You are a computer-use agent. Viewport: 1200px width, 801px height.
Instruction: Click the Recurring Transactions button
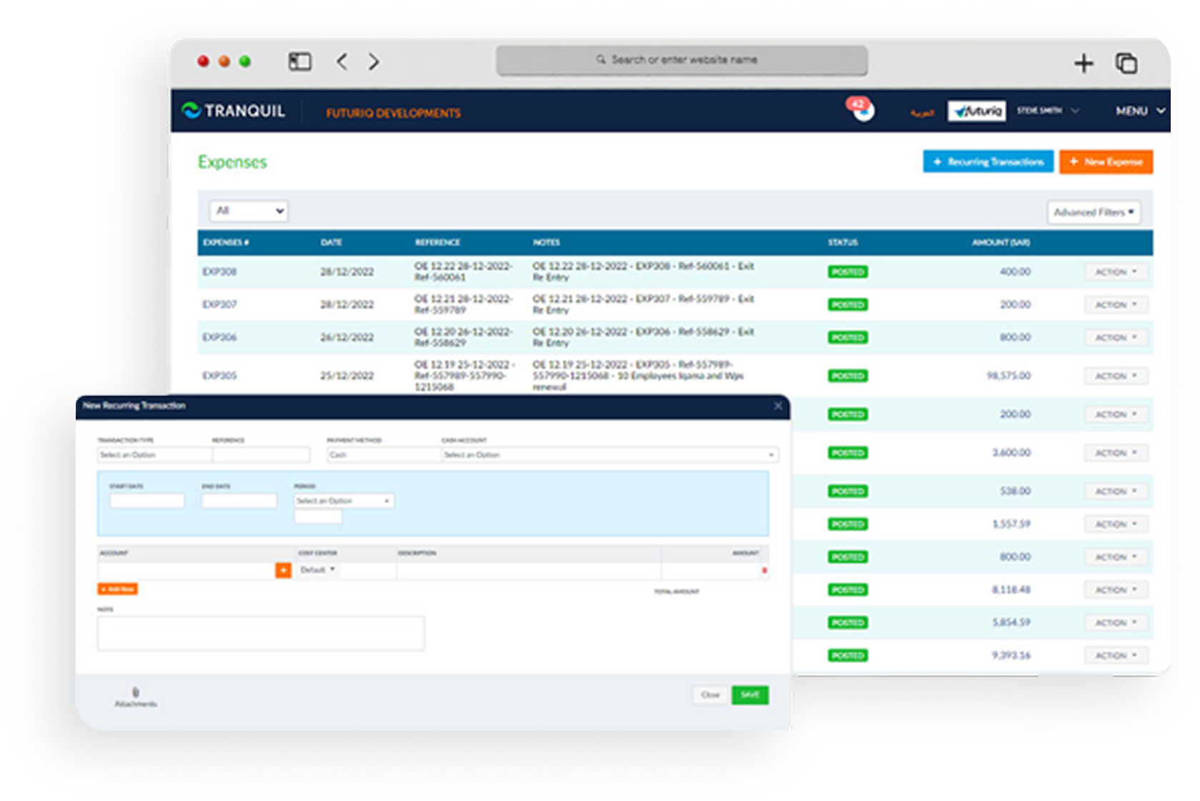pos(988,162)
